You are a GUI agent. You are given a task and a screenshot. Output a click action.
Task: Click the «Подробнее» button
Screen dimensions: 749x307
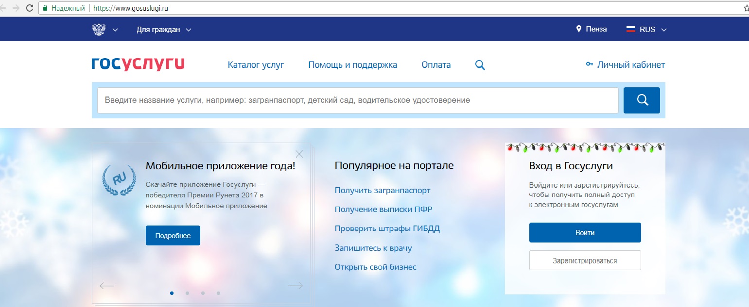173,236
